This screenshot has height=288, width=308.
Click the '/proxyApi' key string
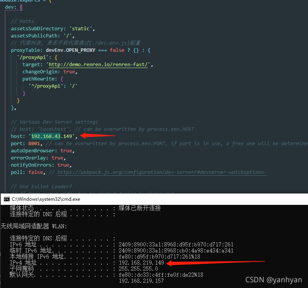tap(33, 57)
